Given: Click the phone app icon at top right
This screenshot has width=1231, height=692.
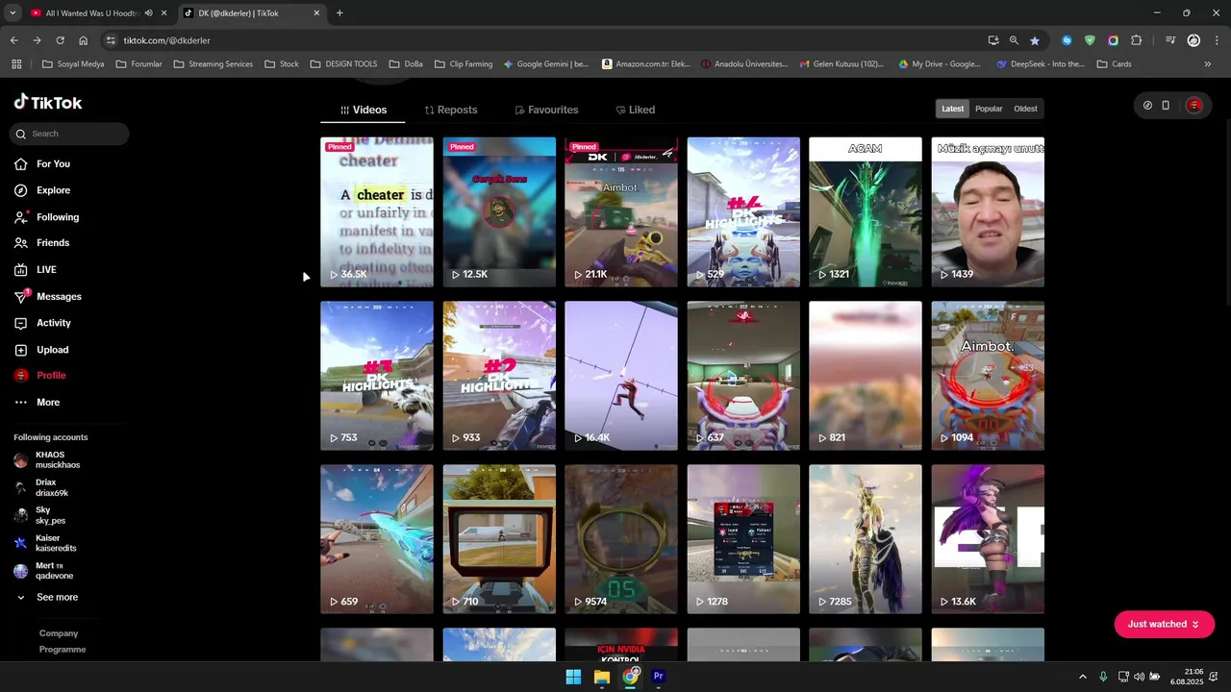Looking at the screenshot, I should (1166, 106).
